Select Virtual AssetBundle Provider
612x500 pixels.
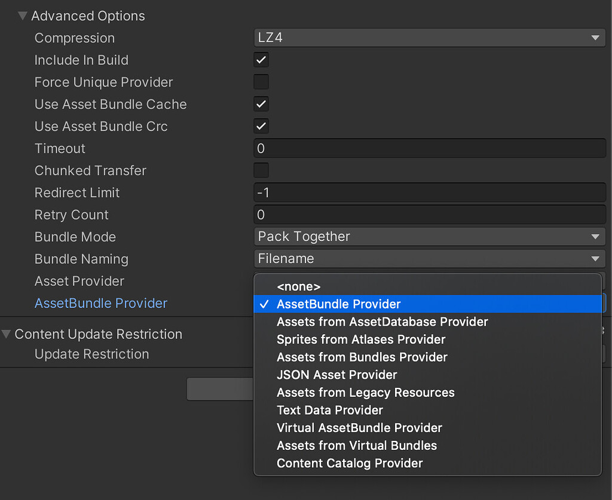[x=359, y=428]
